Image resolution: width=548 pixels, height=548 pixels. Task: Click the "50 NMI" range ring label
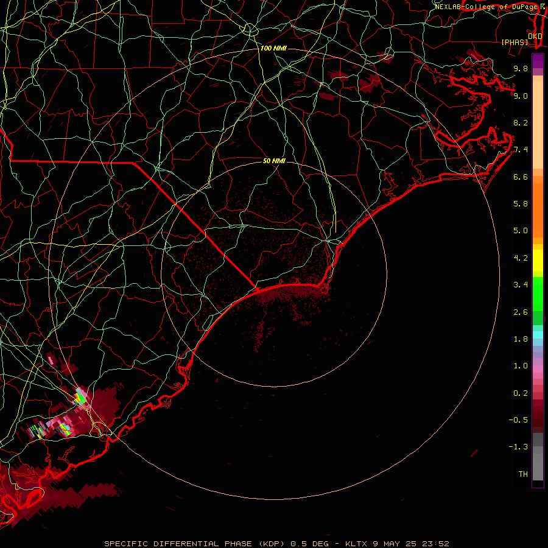click(275, 161)
